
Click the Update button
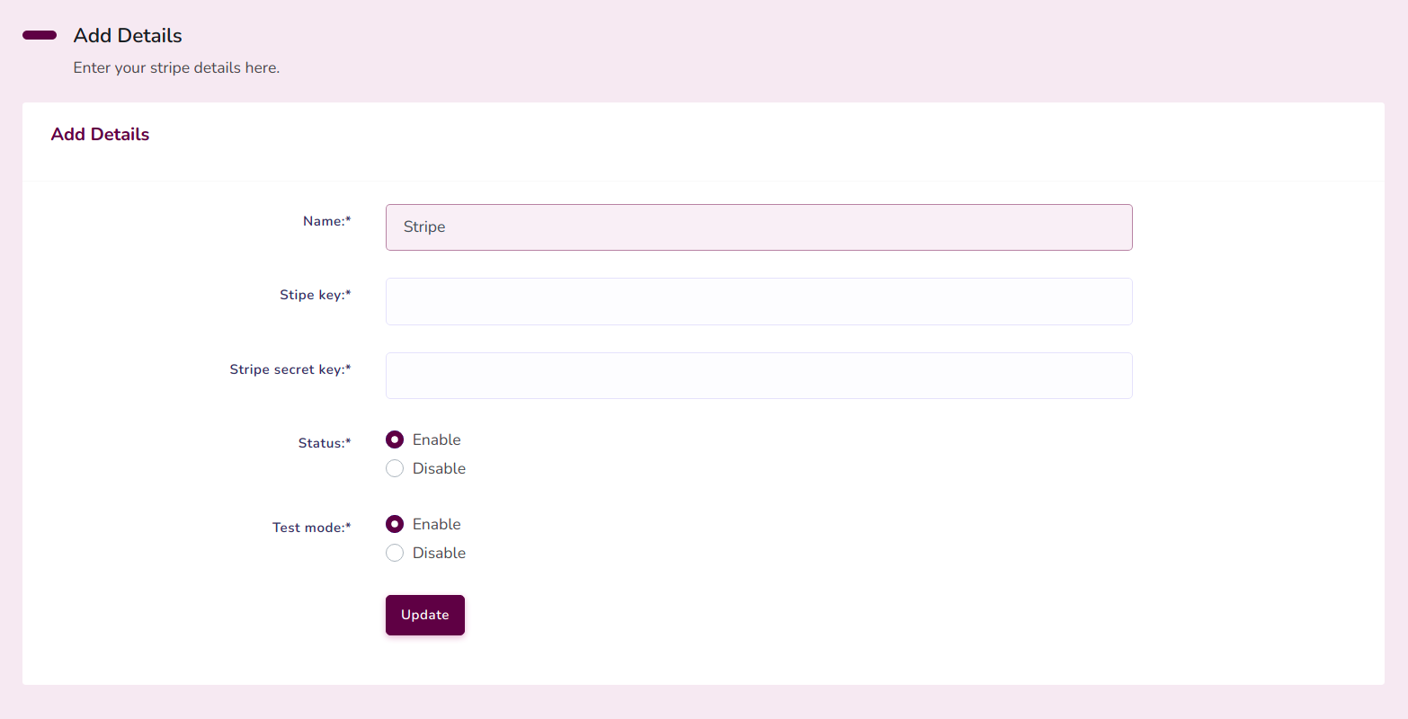coord(425,615)
